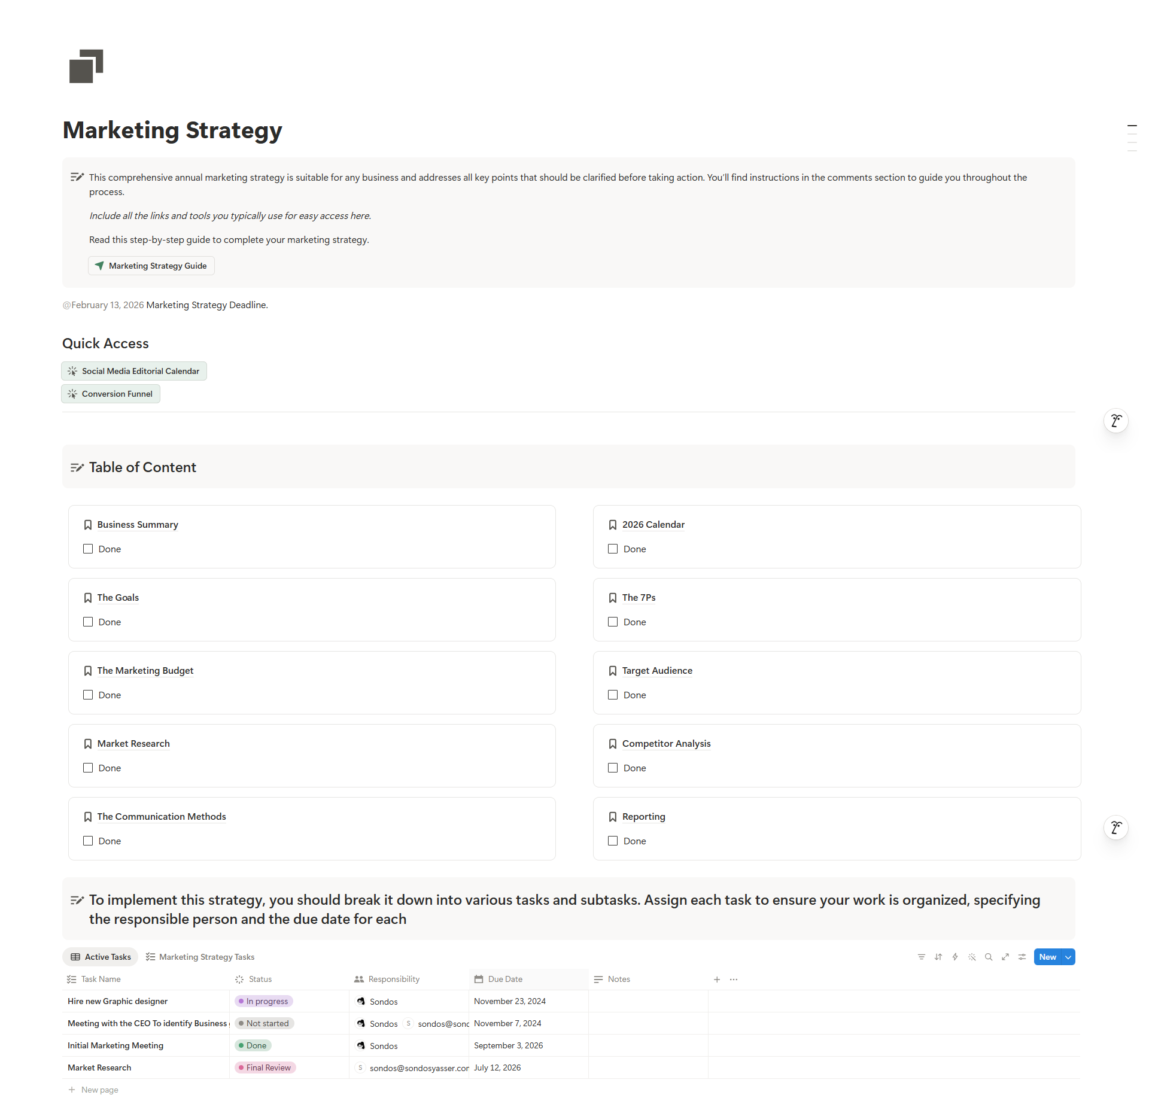1149x1104 pixels.
Task: Search the Active Tasks database
Action: [x=989, y=957]
